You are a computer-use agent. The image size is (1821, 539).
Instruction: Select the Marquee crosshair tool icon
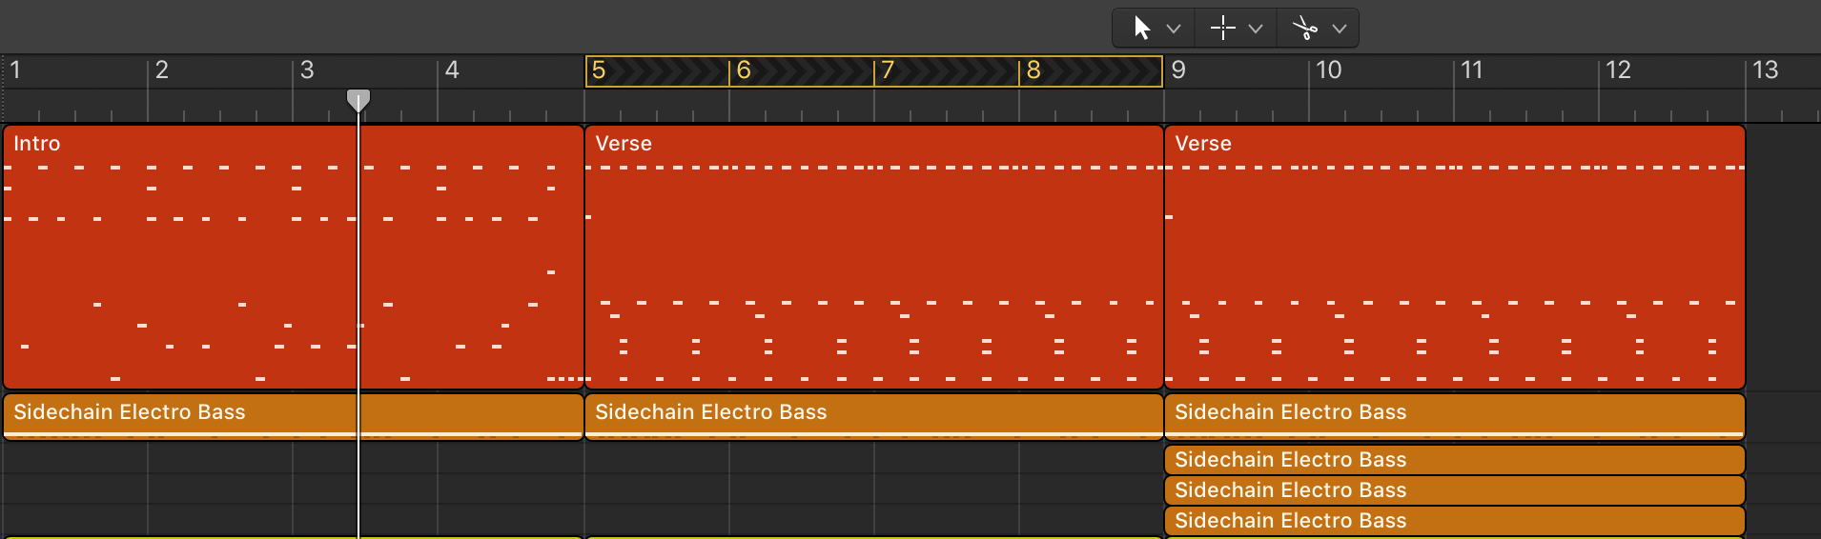click(1222, 29)
